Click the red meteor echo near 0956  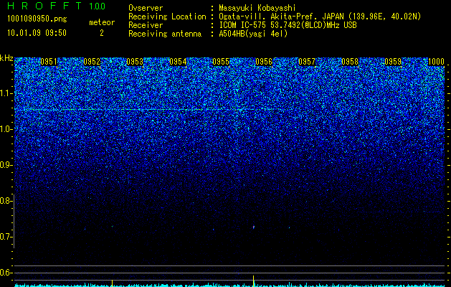(x=254, y=227)
